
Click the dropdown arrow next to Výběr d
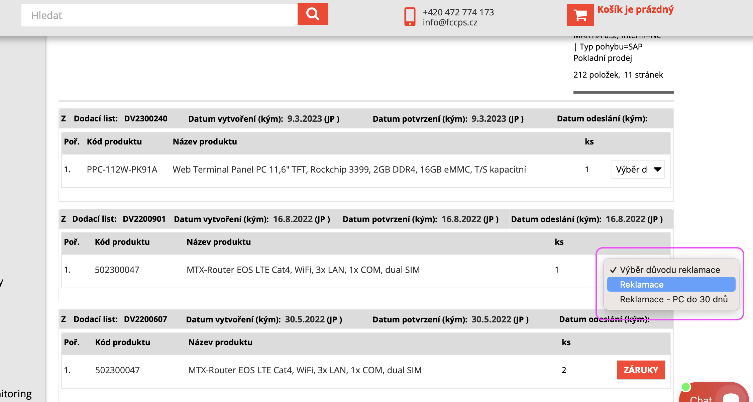(657, 170)
